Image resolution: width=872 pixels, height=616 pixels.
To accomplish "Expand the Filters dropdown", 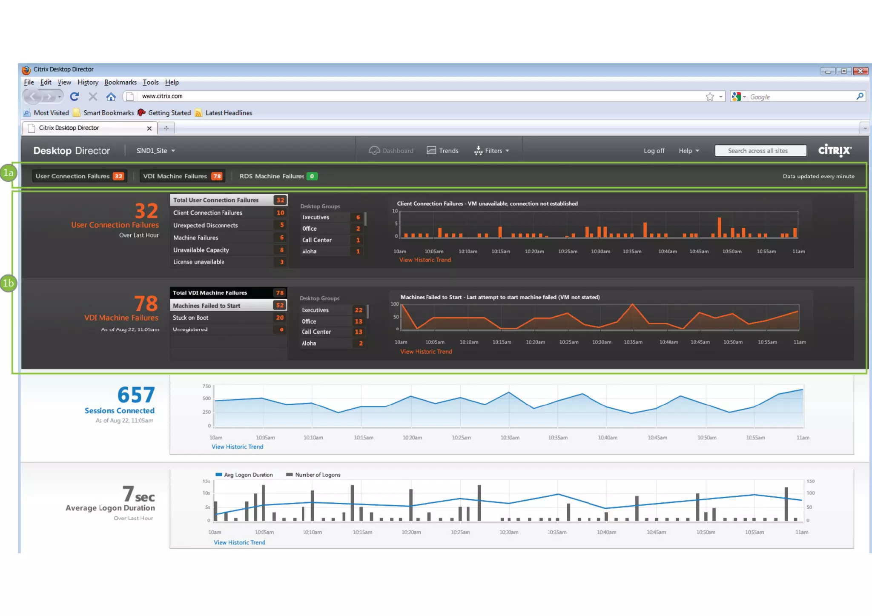I will point(492,151).
